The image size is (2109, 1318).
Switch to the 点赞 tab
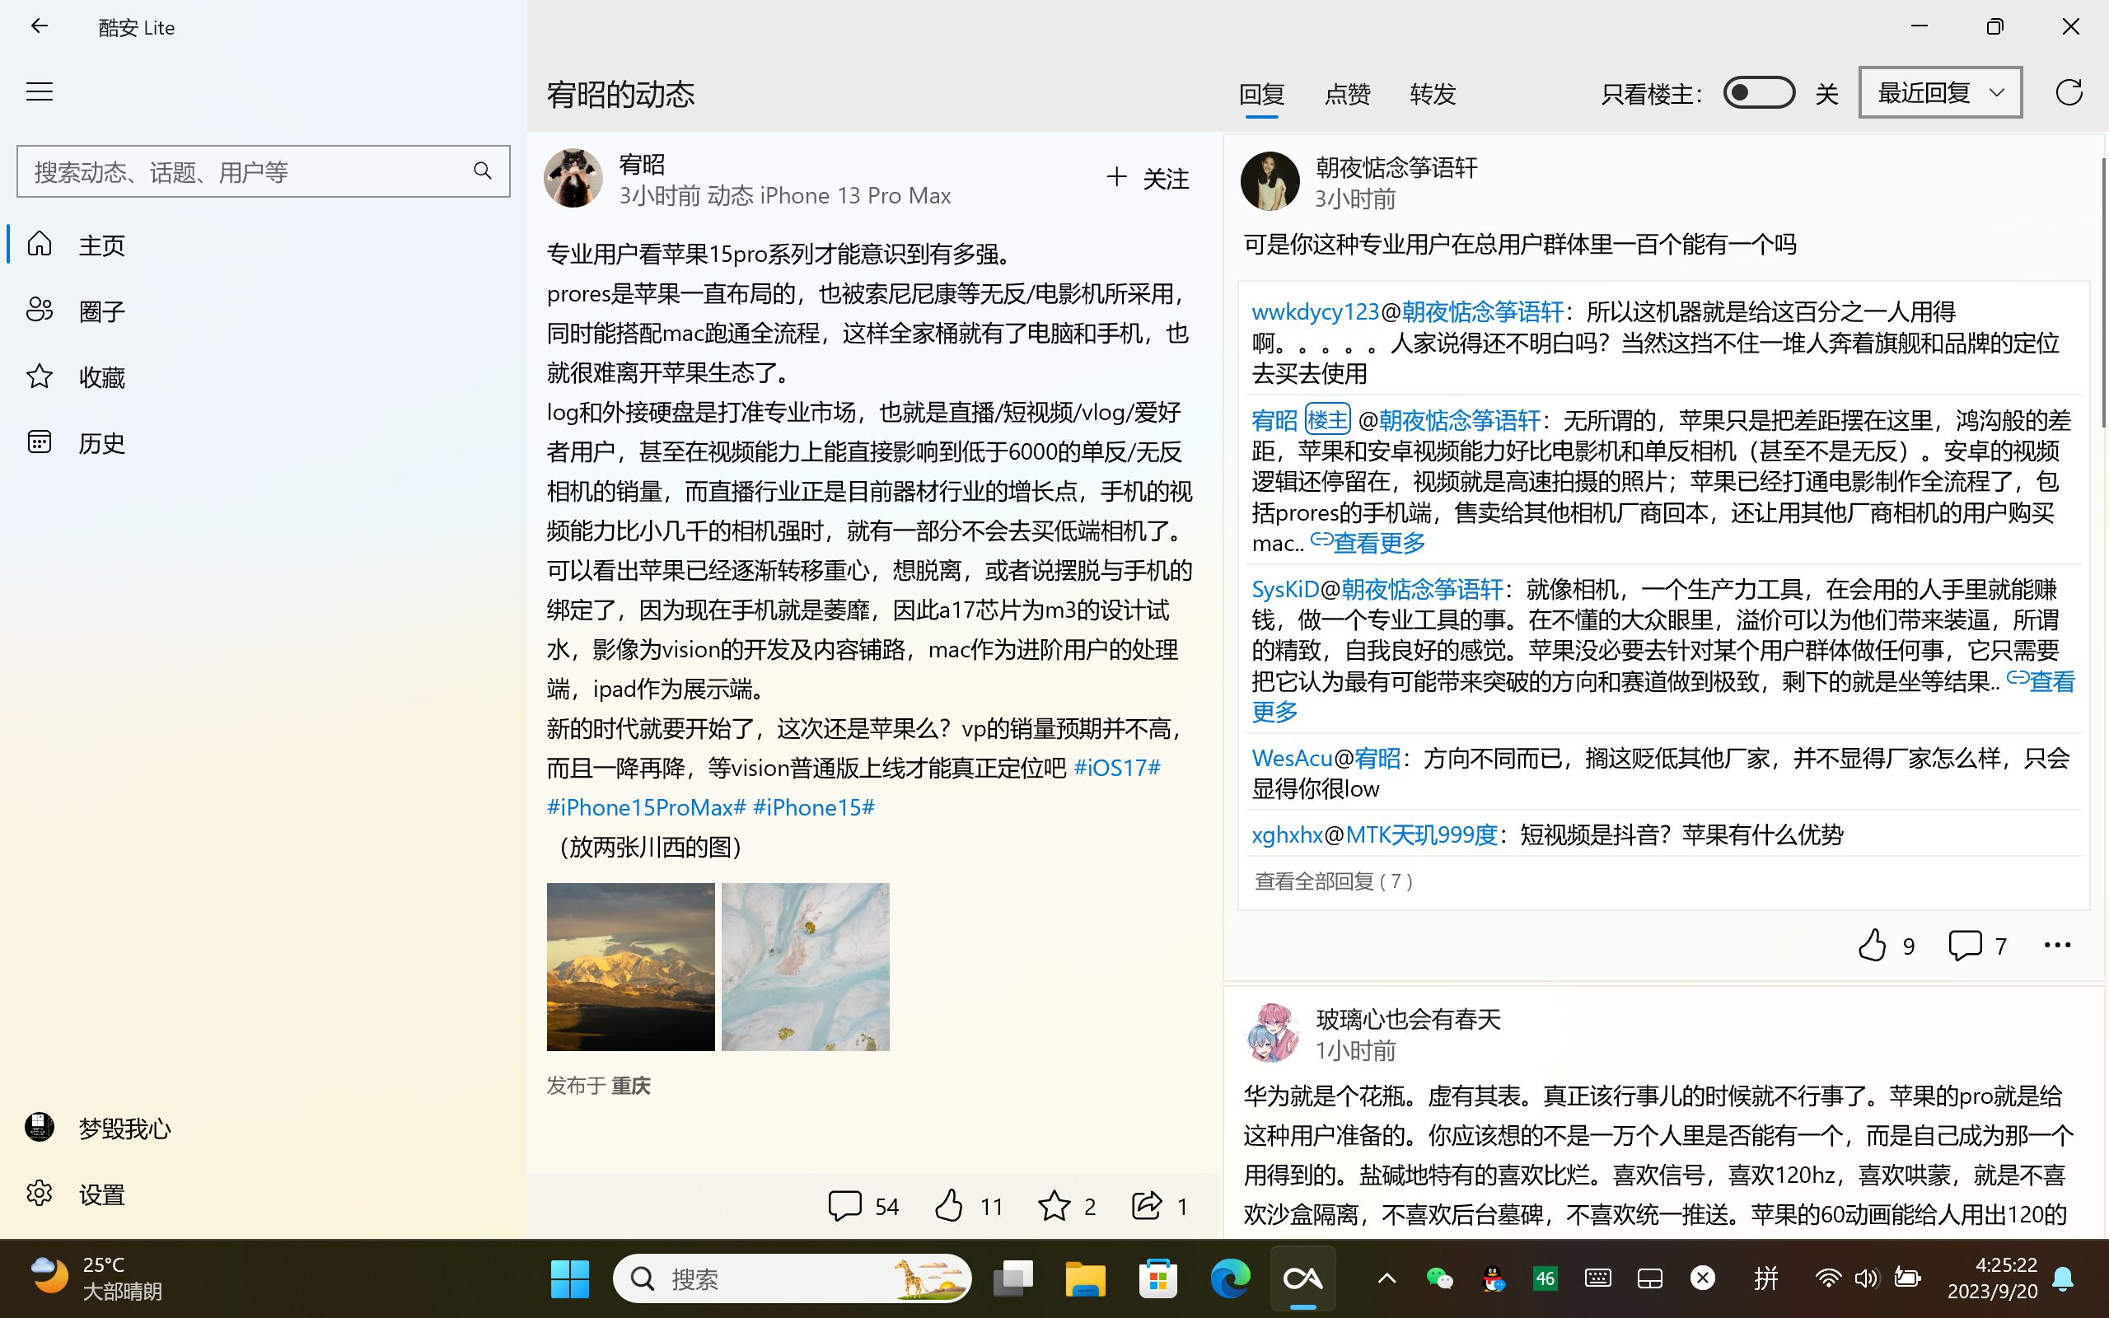point(1346,93)
